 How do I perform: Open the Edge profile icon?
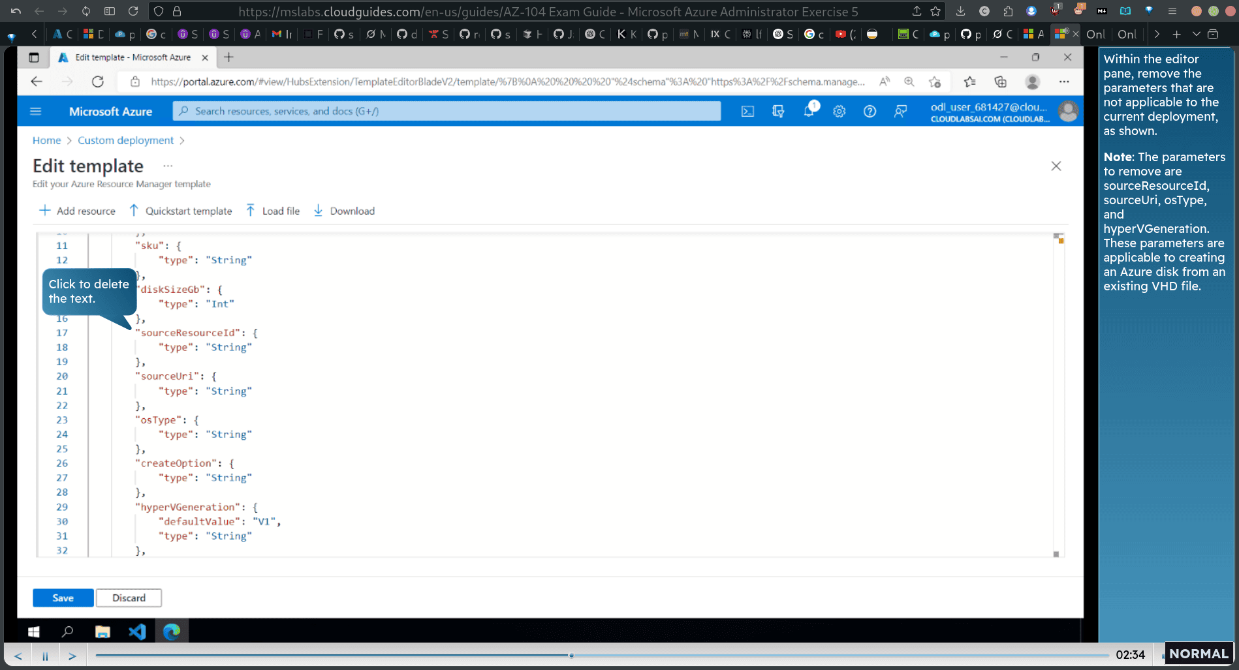[x=1032, y=82]
